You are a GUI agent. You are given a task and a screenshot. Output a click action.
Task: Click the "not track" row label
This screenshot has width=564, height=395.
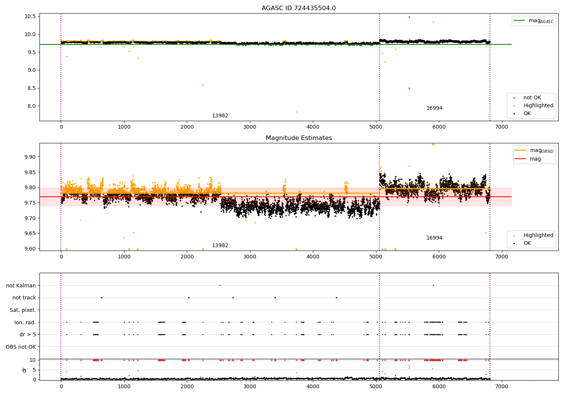pos(24,298)
